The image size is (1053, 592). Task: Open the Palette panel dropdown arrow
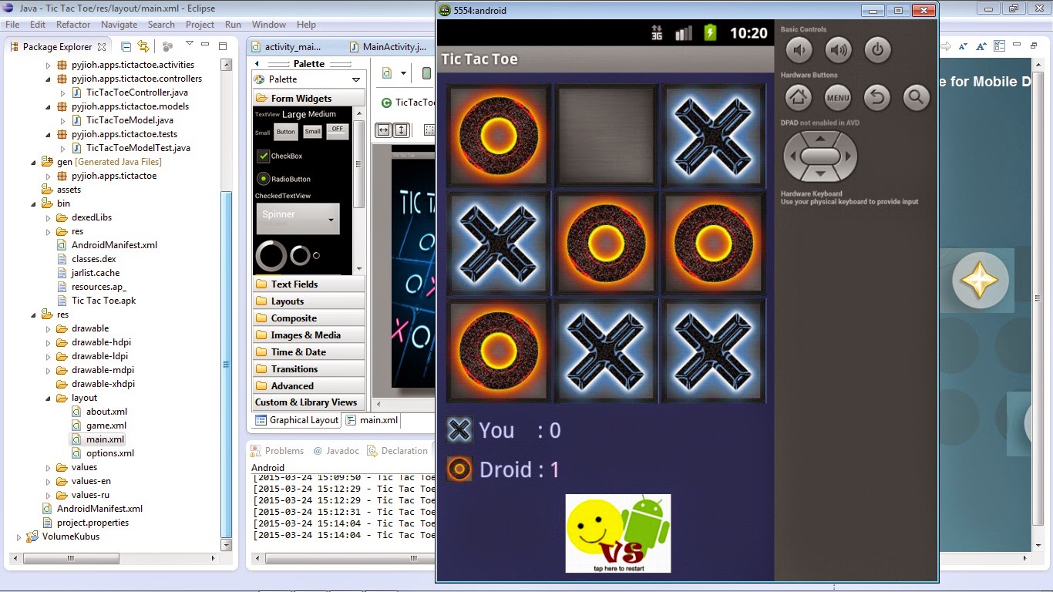point(355,79)
